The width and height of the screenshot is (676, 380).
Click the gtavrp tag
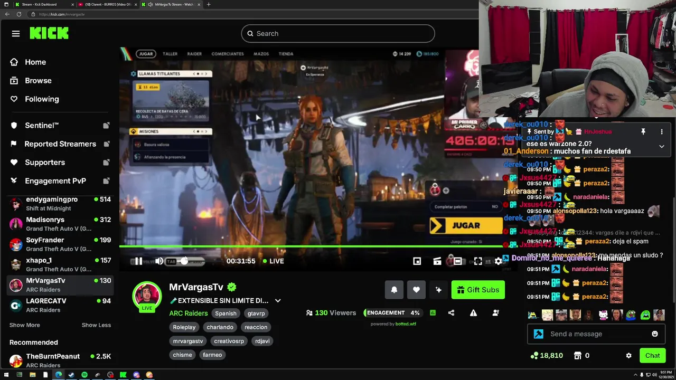tap(256, 313)
